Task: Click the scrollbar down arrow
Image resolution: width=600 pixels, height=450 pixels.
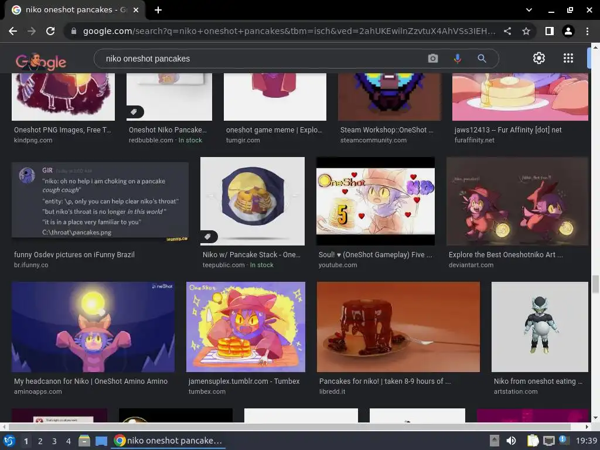Action: click(x=595, y=418)
